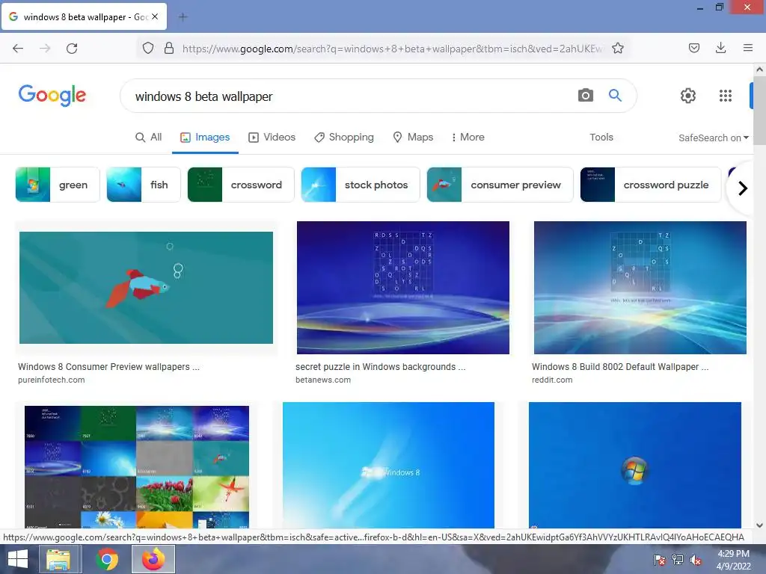Open the clock showing 4:29 PM
The width and height of the screenshot is (766, 574).
(x=733, y=559)
